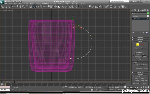Open the Render Setup dialog

coord(119,7)
